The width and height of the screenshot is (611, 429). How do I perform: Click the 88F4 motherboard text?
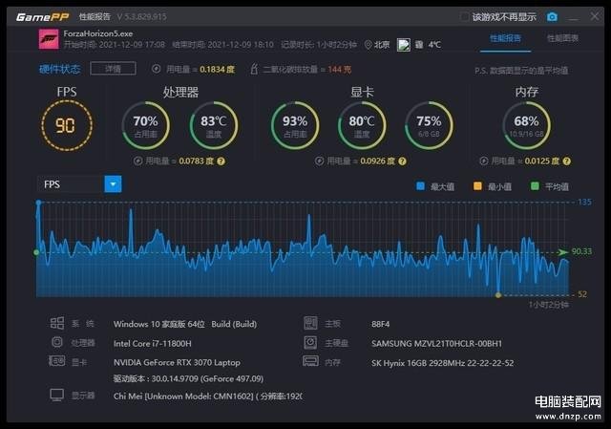380,324
